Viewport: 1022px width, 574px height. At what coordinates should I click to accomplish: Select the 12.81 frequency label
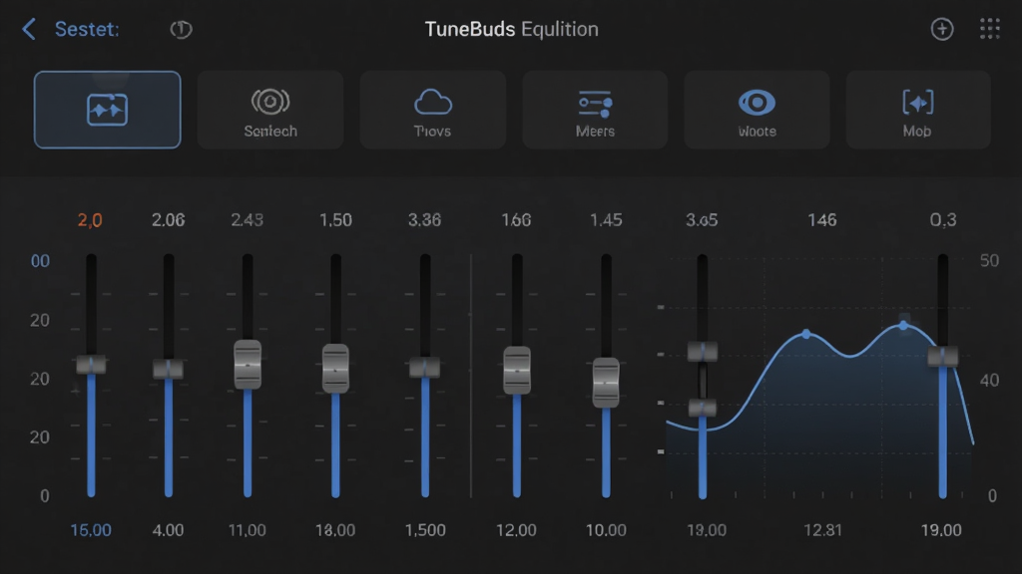click(x=822, y=530)
